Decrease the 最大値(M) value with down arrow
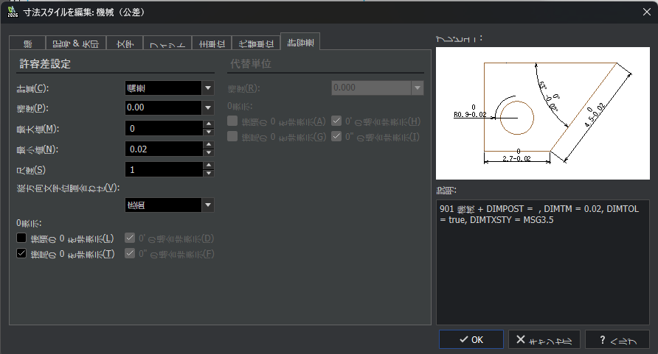 tap(209, 132)
